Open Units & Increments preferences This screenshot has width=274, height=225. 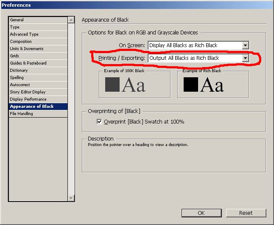click(x=38, y=49)
